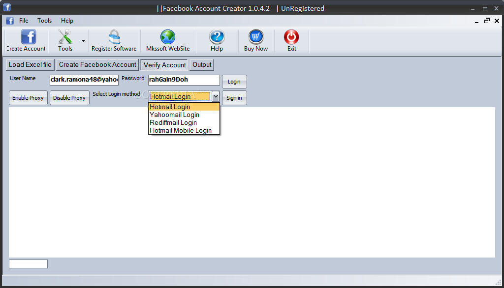Click the Buy Now cart icon
Image resolution: width=504 pixels, height=288 pixels.
256,37
